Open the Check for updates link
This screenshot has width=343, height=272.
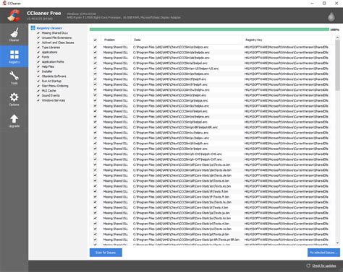tap(324, 266)
